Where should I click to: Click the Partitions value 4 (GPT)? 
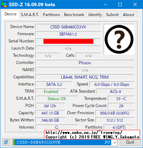point(119,127)
